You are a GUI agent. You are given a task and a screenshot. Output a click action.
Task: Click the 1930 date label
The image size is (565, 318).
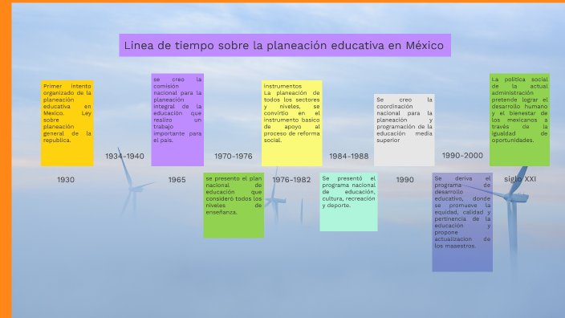66,180
